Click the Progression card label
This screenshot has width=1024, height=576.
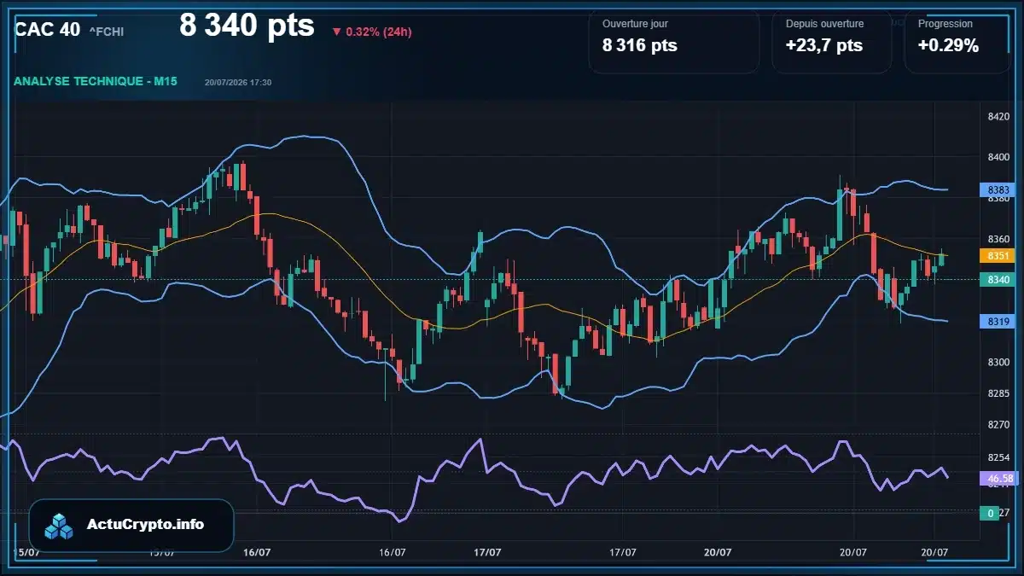tap(945, 24)
